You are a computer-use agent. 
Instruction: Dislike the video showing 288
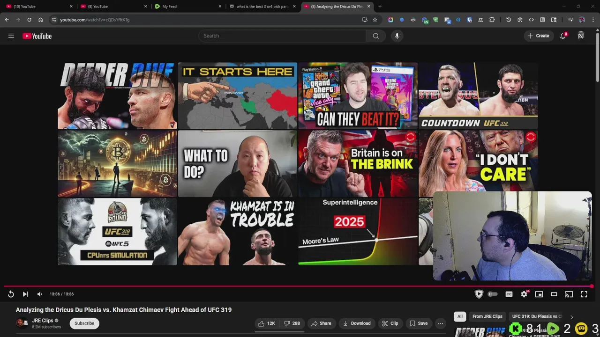click(x=292, y=323)
